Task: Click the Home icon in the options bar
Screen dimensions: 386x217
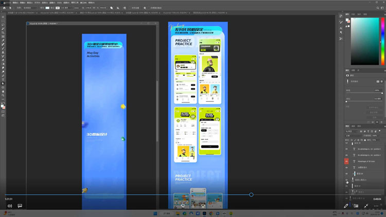Action: (4, 8)
